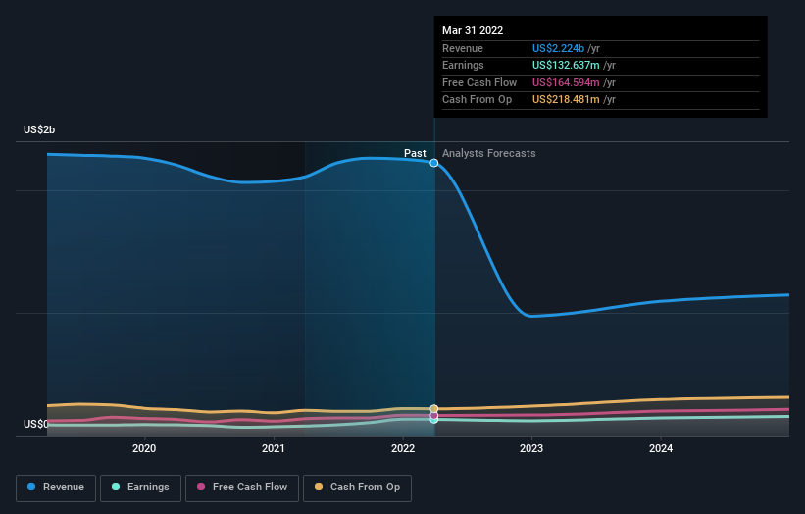Click the US$2.224b revenue value

[558, 48]
